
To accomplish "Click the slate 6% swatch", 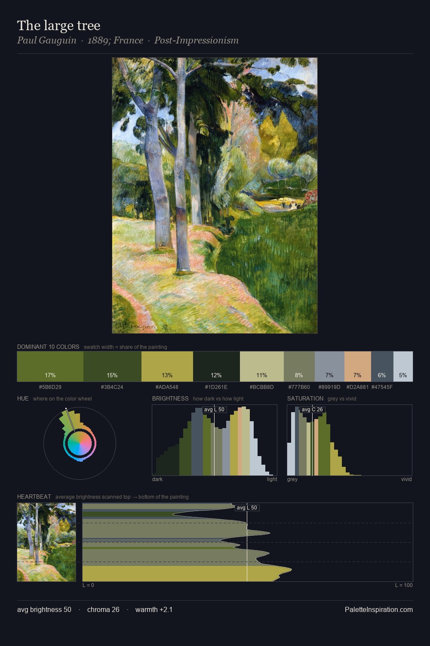I will [x=382, y=366].
